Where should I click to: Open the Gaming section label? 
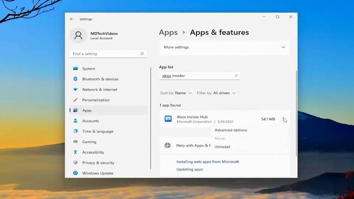point(89,142)
